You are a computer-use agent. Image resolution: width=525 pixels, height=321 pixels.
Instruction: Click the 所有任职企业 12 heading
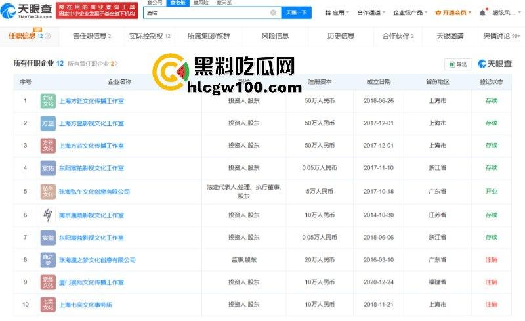point(39,63)
